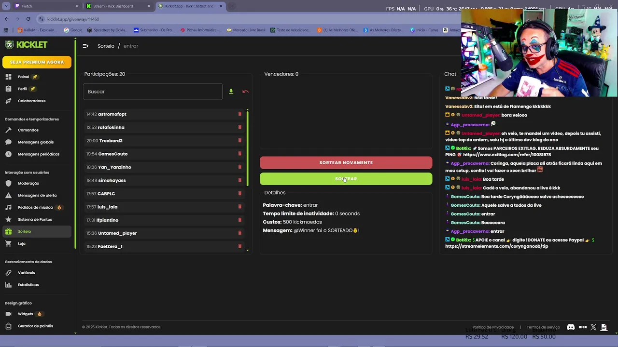This screenshot has height=347, width=618.
Task: Open Speedtest by Ookla bookmark
Action: point(107,30)
